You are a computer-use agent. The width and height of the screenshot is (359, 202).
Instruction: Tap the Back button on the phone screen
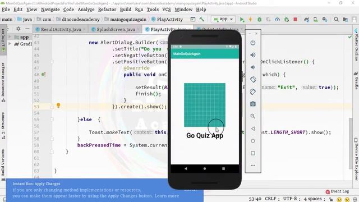coord(186,168)
